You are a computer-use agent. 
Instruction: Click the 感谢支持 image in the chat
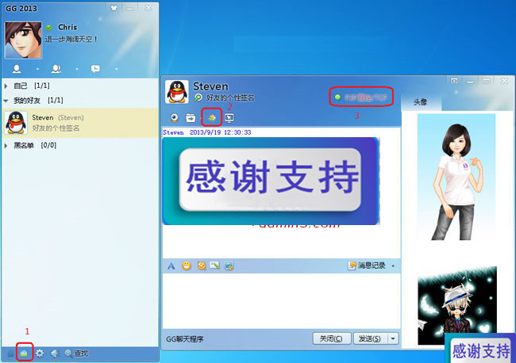coord(271,181)
